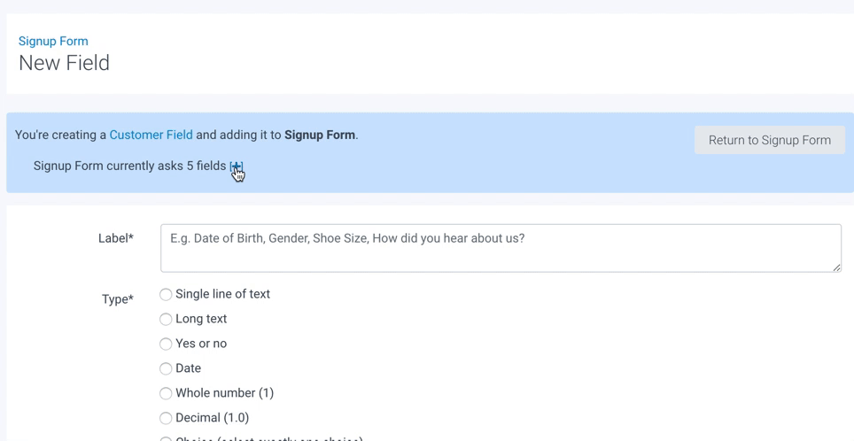Select the Single line of text radio button
The image size is (854, 441).
click(x=166, y=294)
